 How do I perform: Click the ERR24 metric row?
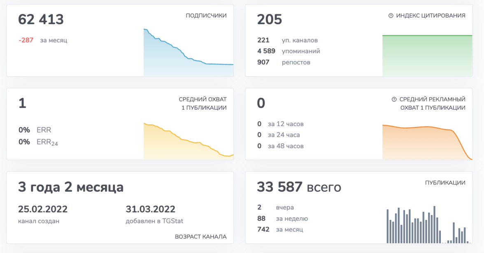38,142
